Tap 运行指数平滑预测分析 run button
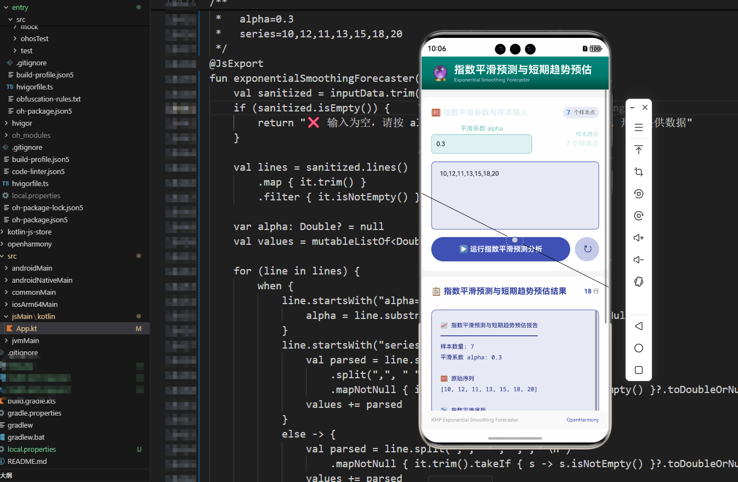This screenshot has height=482, width=738. [x=501, y=249]
